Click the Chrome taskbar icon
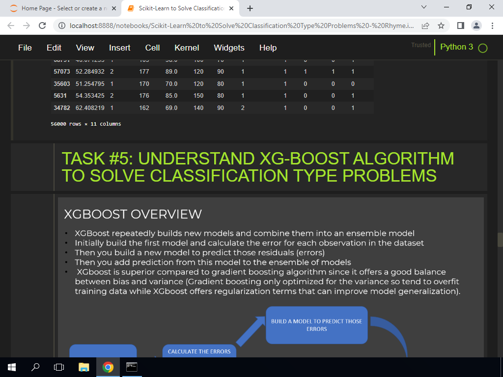Viewport: 503px width, 377px height. (108, 367)
